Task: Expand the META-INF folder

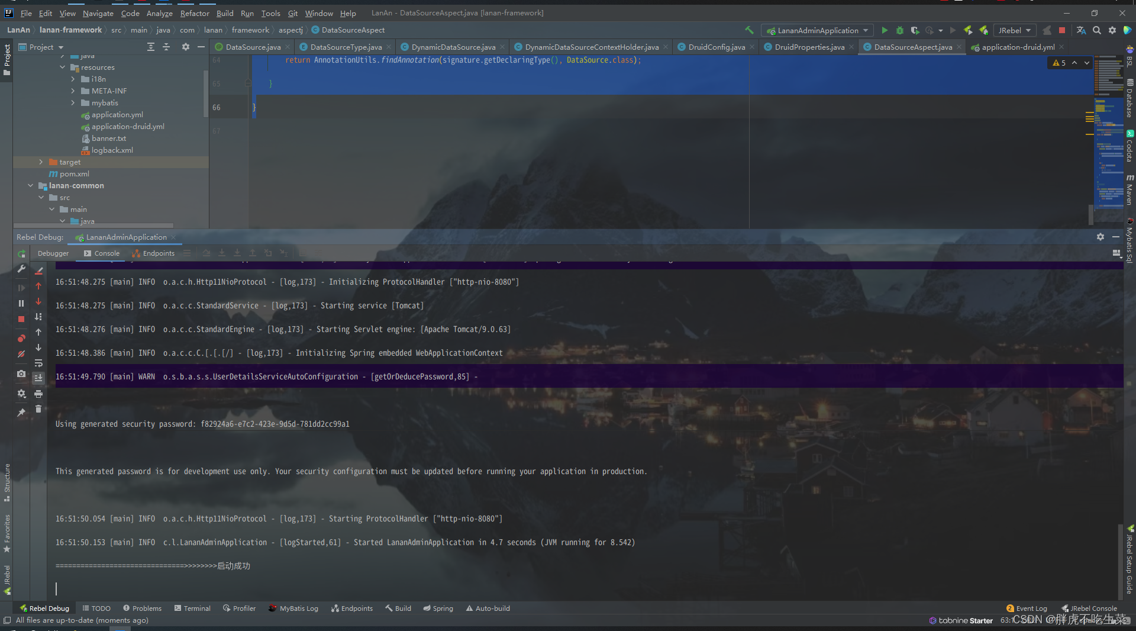Action: [73, 91]
